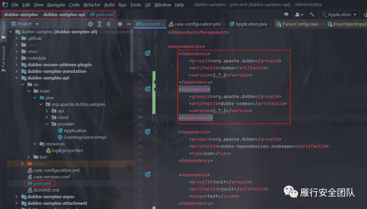
Task: Click the codestyle folder icon
Action: [24, 58]
